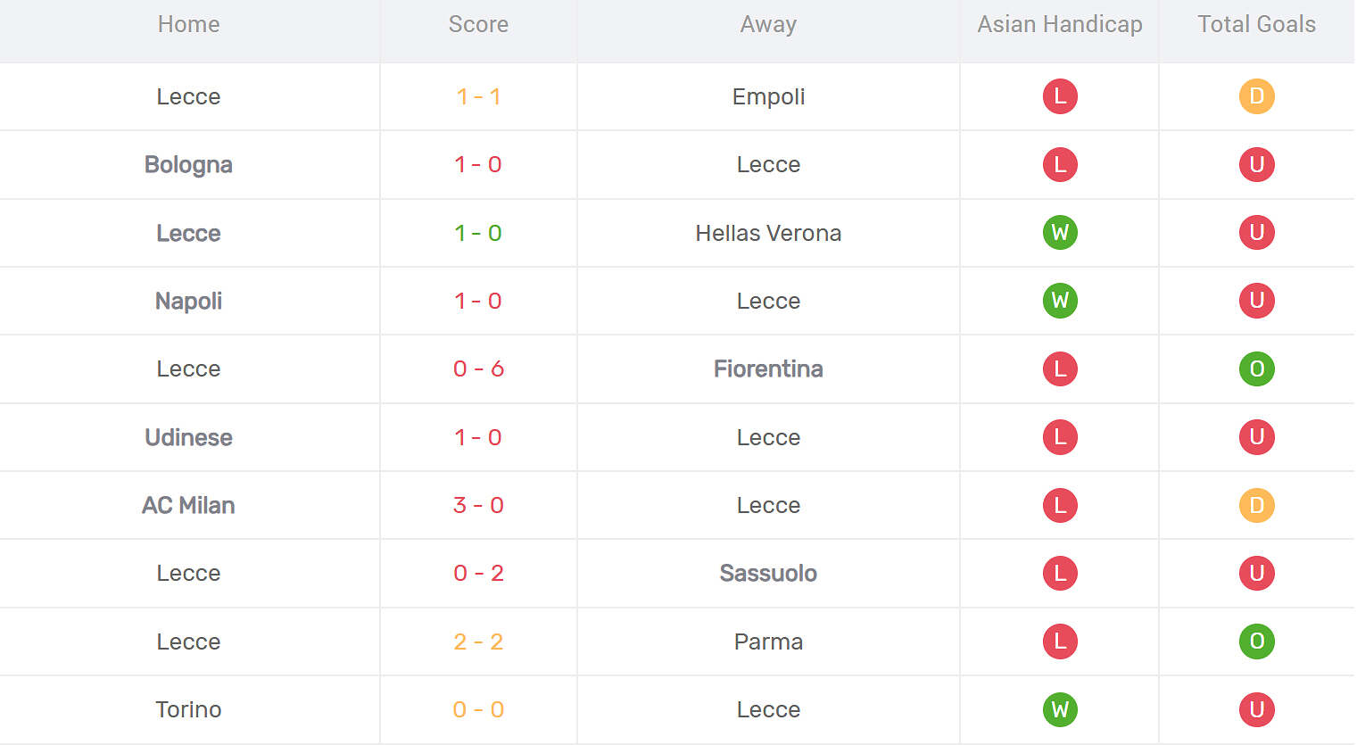Click the orange D badge in the AC Milan row

[1256, 505]
